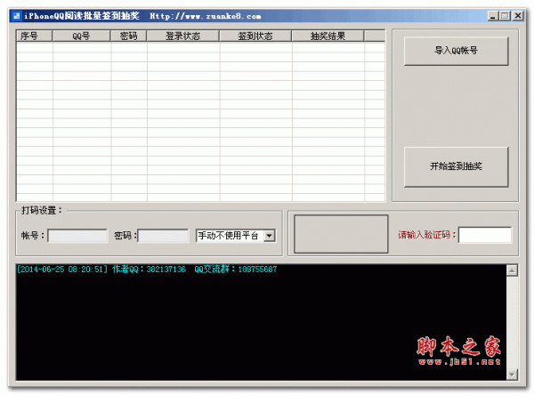Click the application icon in title bar
Screen dimensions: 534x395
click(x=16, y=16)
